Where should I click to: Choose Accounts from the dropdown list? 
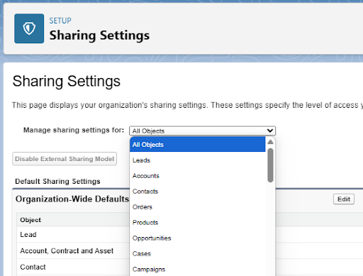coord(197,176)
